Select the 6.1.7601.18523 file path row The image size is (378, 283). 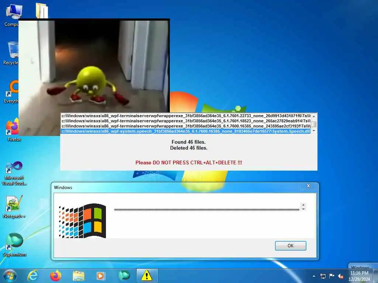tap(186, 121)
